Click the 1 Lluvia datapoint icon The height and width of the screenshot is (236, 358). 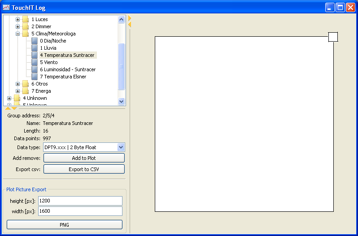pos(35,48)
